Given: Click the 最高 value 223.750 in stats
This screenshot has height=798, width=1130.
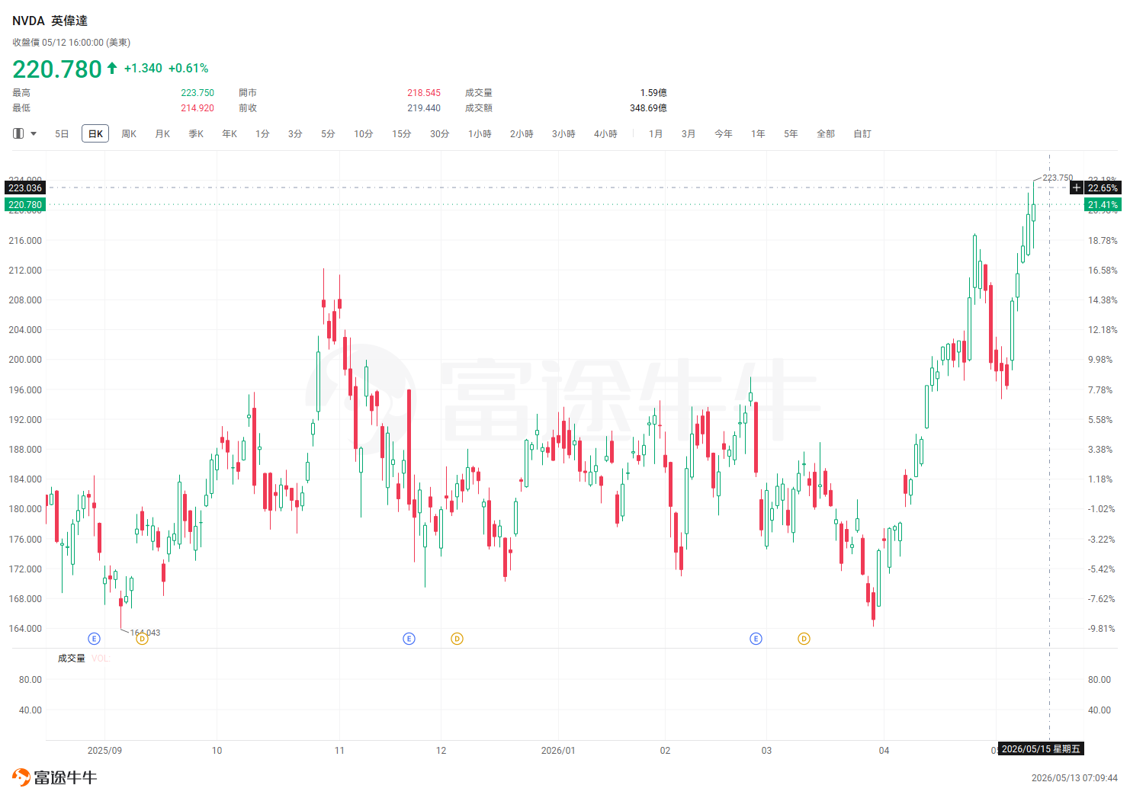Looking at the screenshot, I should 197,93.
